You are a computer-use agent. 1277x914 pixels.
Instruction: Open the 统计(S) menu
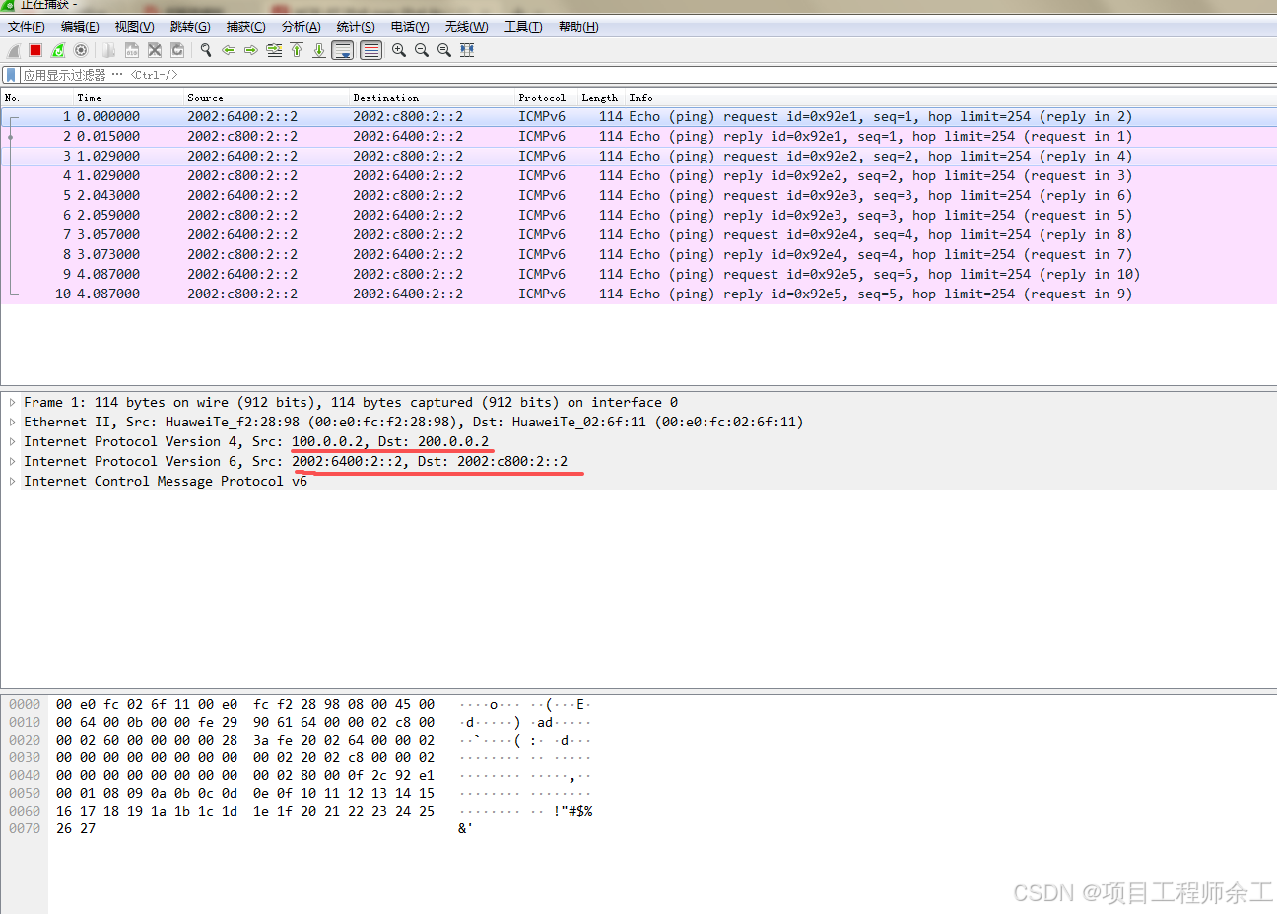pos(356,27)
